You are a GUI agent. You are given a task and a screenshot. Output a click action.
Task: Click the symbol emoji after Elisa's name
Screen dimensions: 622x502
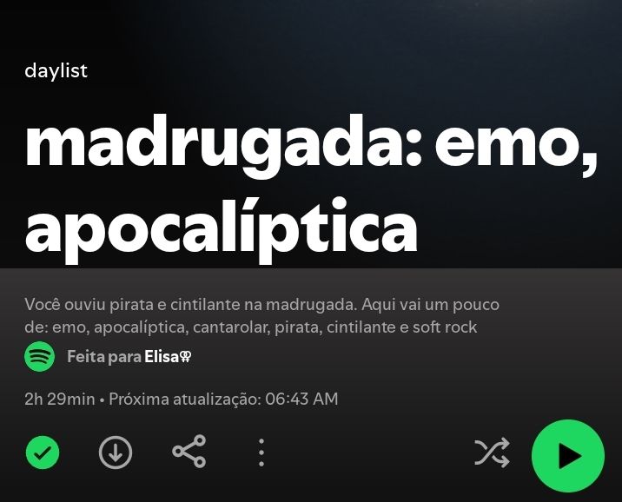pyautogui.click(x=186, y=357)
